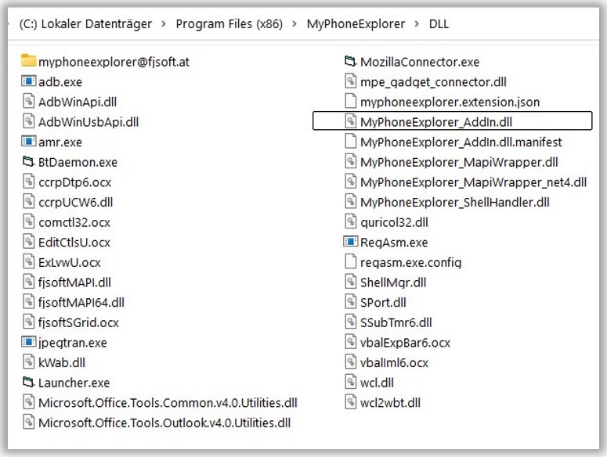
Task: Select the adb.exe application icon
Action: pos(28,81)
